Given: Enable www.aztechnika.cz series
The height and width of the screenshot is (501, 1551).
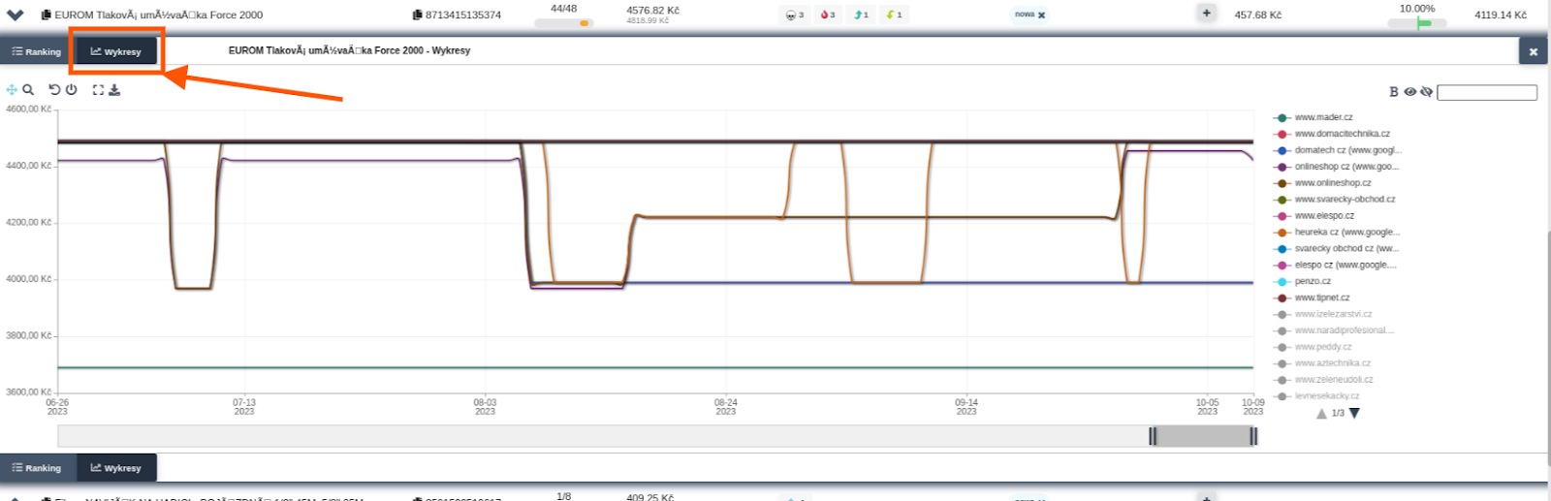Looking at the screenshot, I should coord(1323,364).
